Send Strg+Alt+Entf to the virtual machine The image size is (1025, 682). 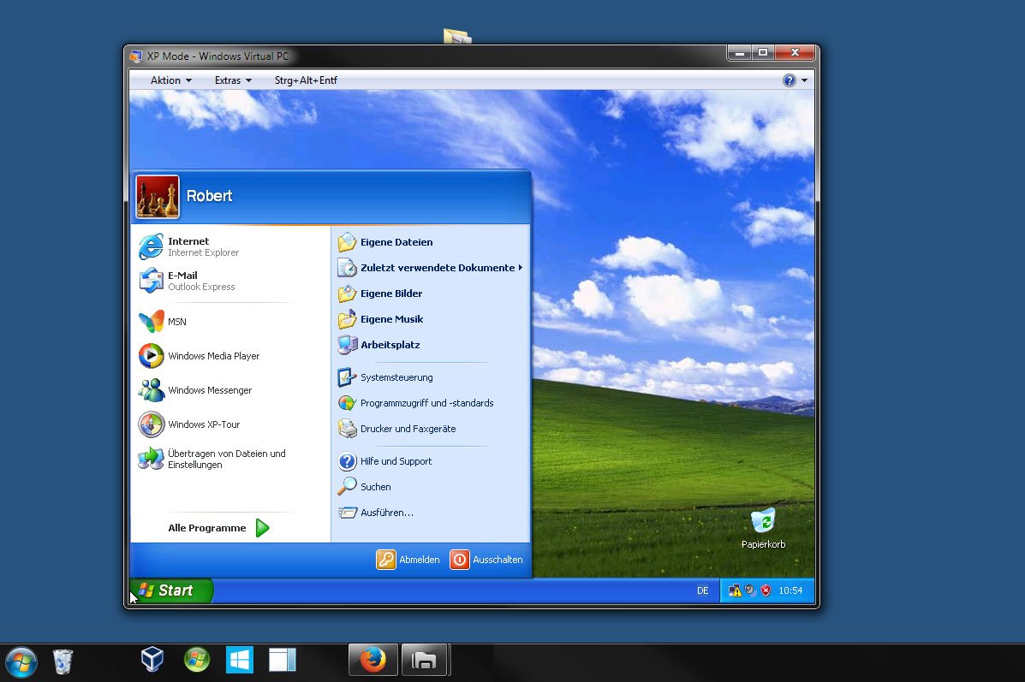point(306,80)
